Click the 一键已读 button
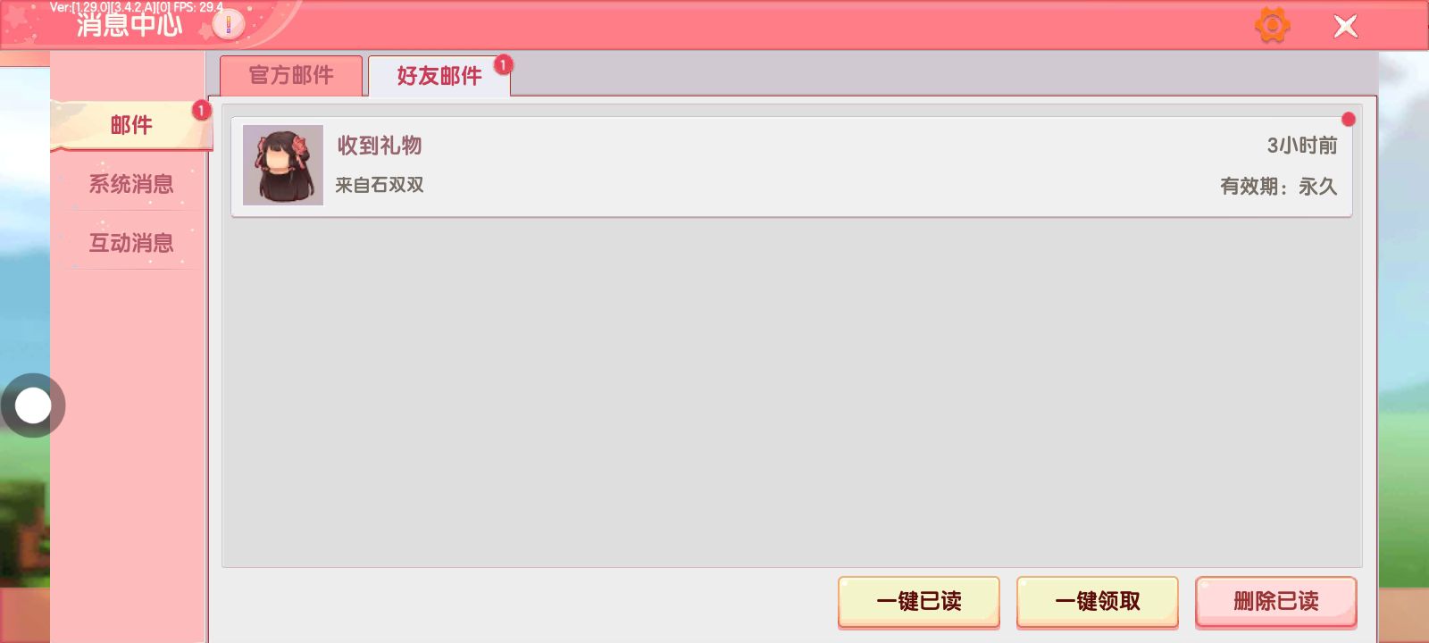 coord(919,602)
